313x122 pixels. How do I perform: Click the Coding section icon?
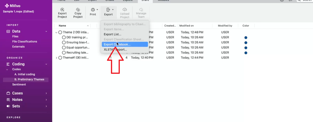click(8, 64)
